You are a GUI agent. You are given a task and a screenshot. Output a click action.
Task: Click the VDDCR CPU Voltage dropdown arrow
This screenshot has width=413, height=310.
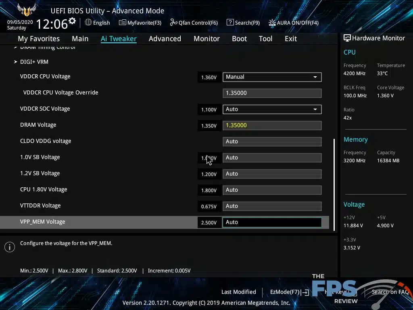pos(315,77)
